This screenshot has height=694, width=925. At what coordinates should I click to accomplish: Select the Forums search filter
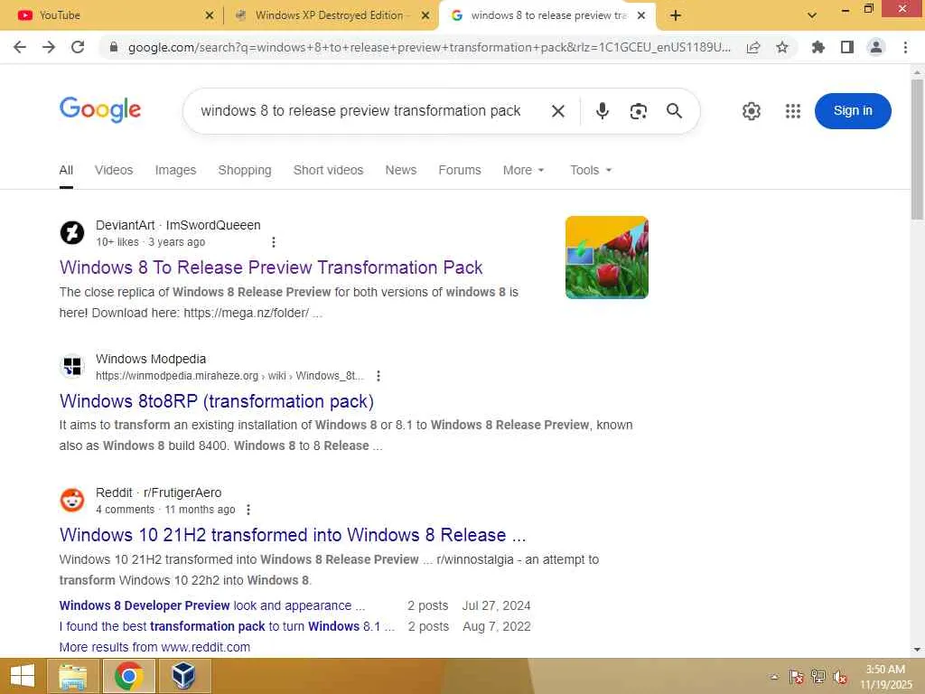tap(460, 170)
